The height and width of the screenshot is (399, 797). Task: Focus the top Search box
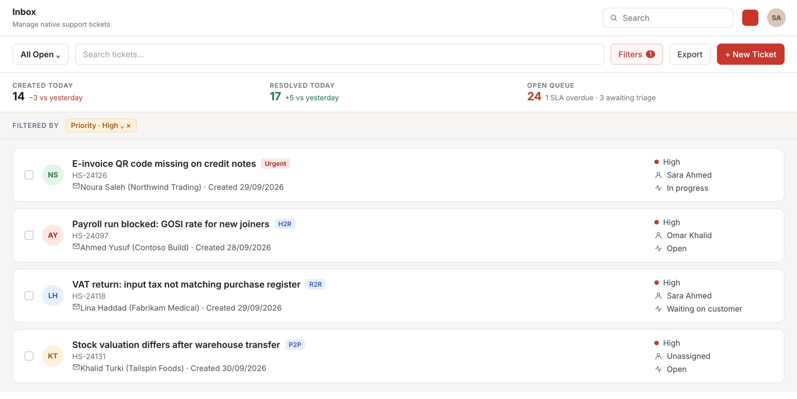click(x=668, y=18)
